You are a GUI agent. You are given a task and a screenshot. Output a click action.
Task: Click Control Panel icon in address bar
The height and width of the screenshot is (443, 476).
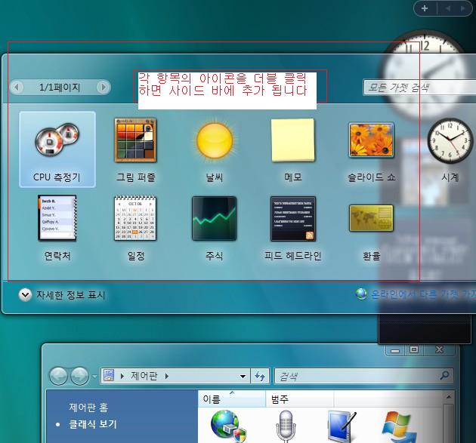109,375
